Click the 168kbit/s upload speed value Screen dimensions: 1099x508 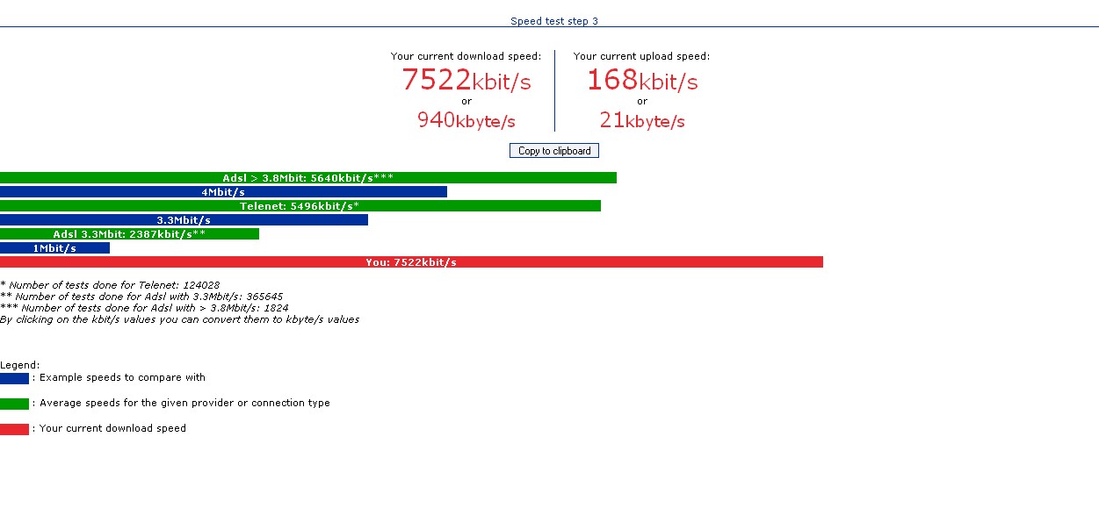coord(641,80)
